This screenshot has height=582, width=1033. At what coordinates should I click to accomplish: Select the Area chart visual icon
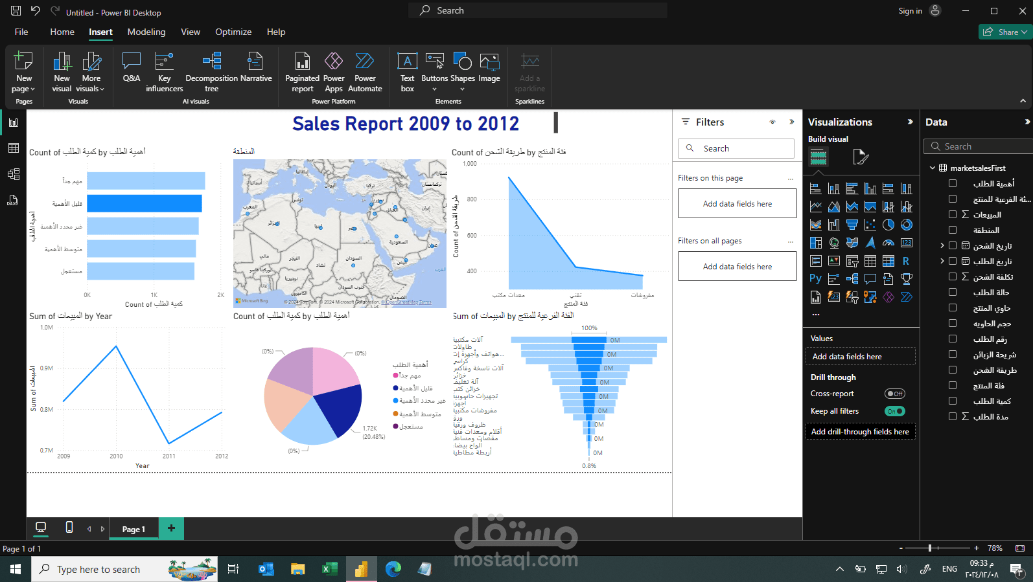coord(834,207)
